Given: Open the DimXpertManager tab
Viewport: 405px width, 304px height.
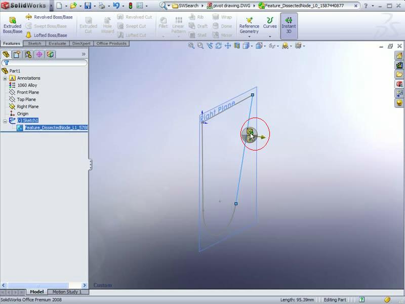Looking at the screenshot, I should pyautogui.click(x=39, y=54).
